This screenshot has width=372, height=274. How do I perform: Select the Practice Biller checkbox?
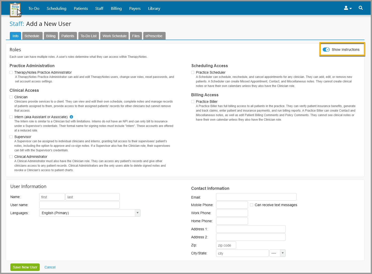pos(193,101)
